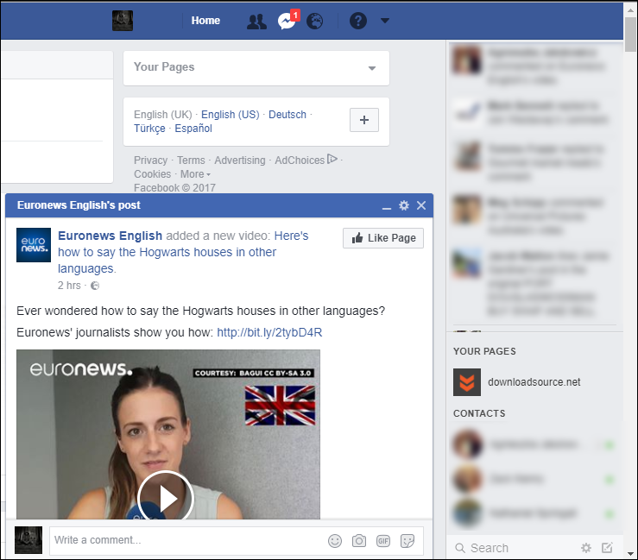The height and width of the screenshot is (560, 638).
Task: Open the Hogwarts houses video title link
Action: (183, 252)
